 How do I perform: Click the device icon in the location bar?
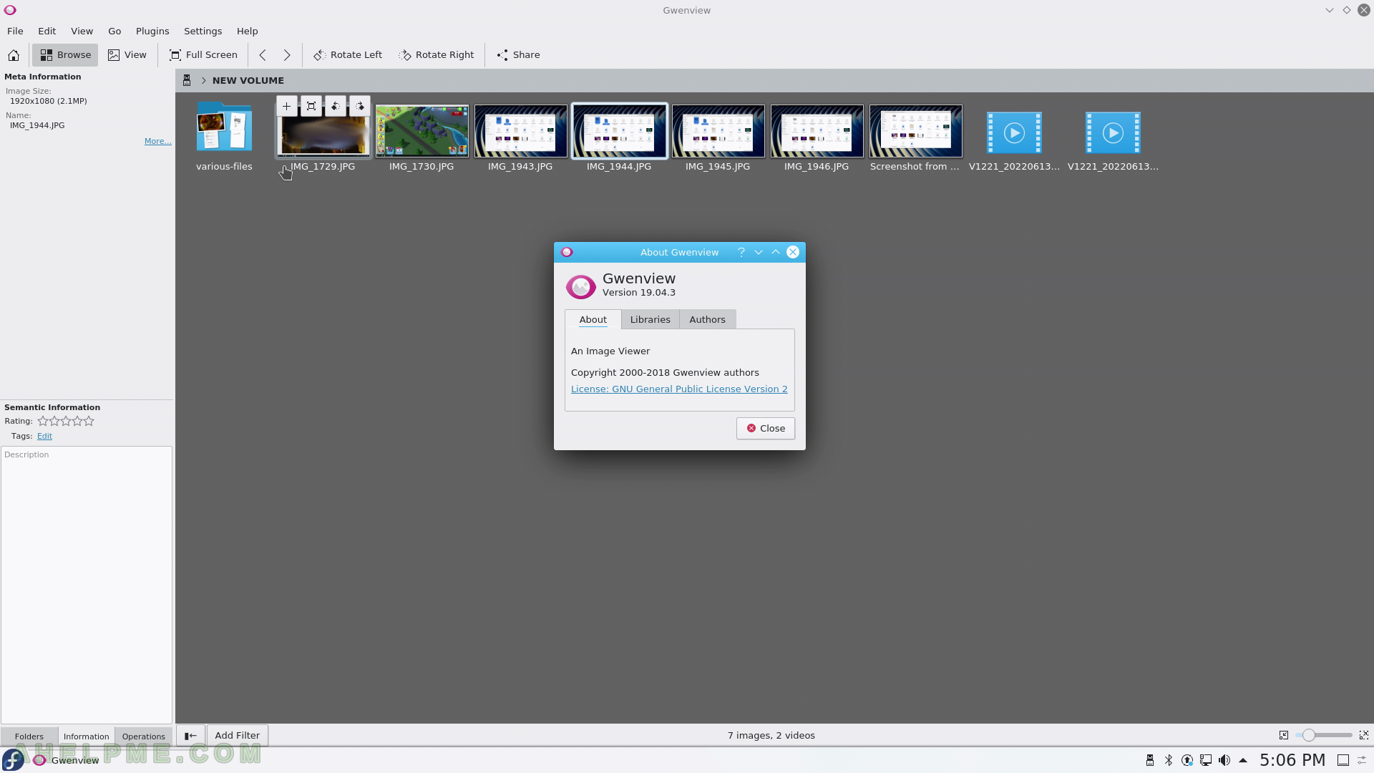click(187, 80)
